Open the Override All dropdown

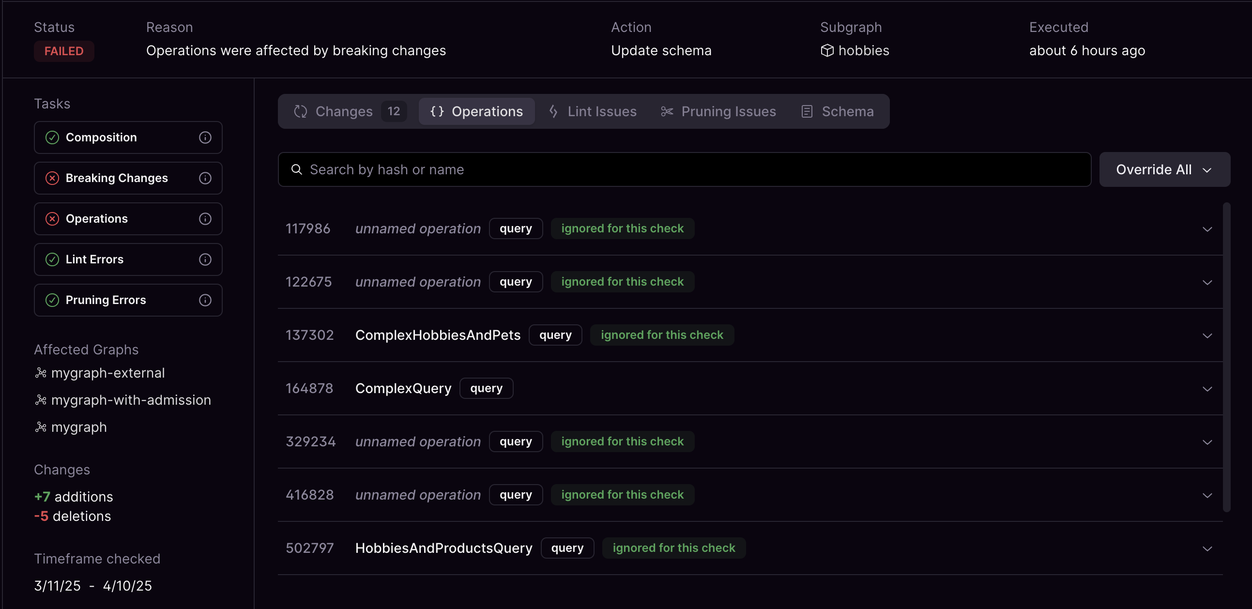pyautogui.click(x=1164, y=169)
